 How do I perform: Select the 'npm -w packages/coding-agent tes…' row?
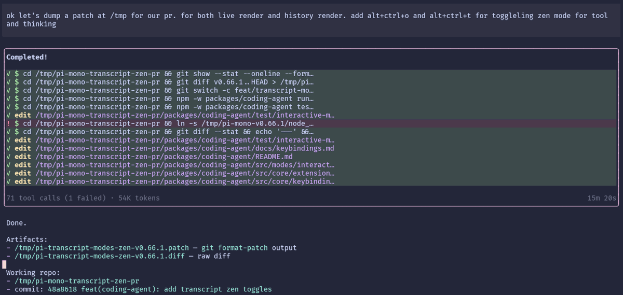tap(311, 107)
